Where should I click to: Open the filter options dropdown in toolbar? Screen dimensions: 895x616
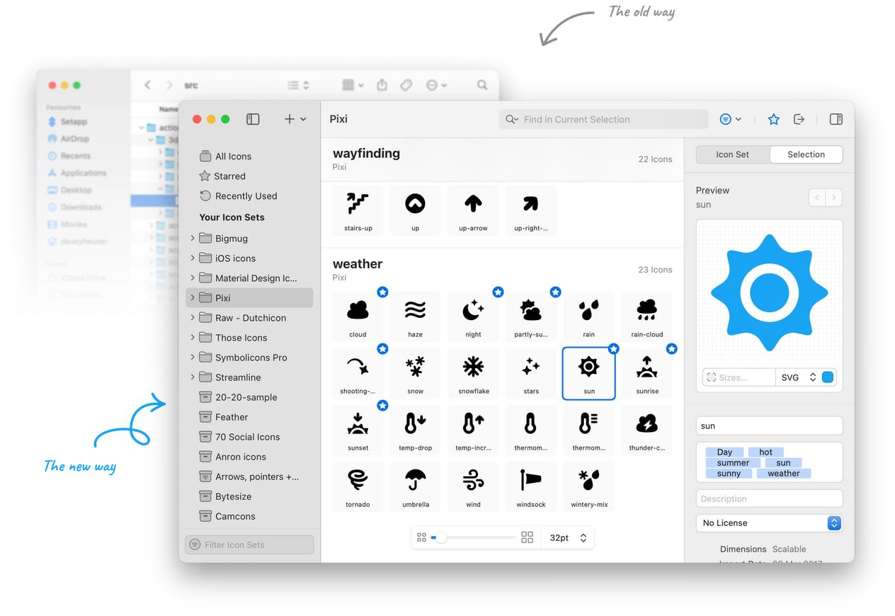[x=730, y=119]
